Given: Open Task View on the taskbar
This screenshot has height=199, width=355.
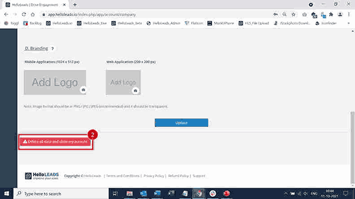Looking at the screenshot, I should 115,193.
